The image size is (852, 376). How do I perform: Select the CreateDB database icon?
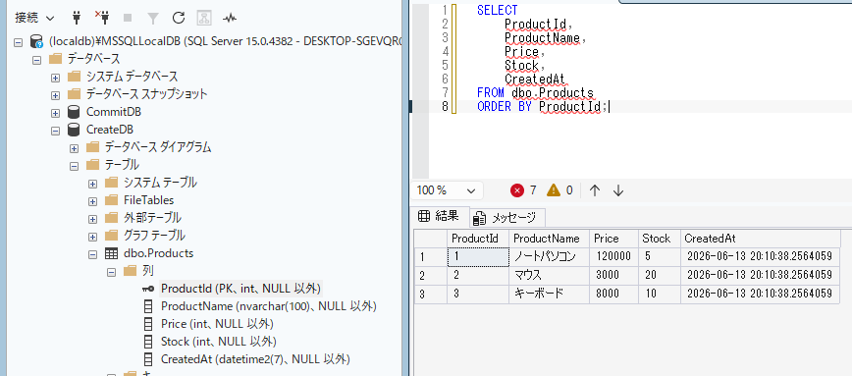(74, 130)
